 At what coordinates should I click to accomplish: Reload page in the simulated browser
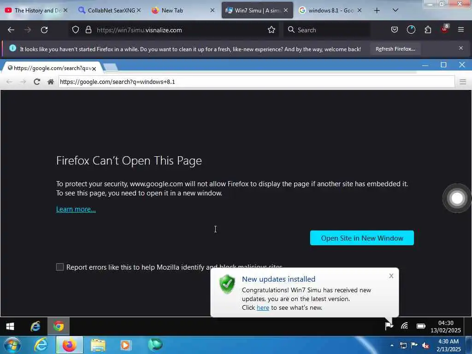point(37,82)
